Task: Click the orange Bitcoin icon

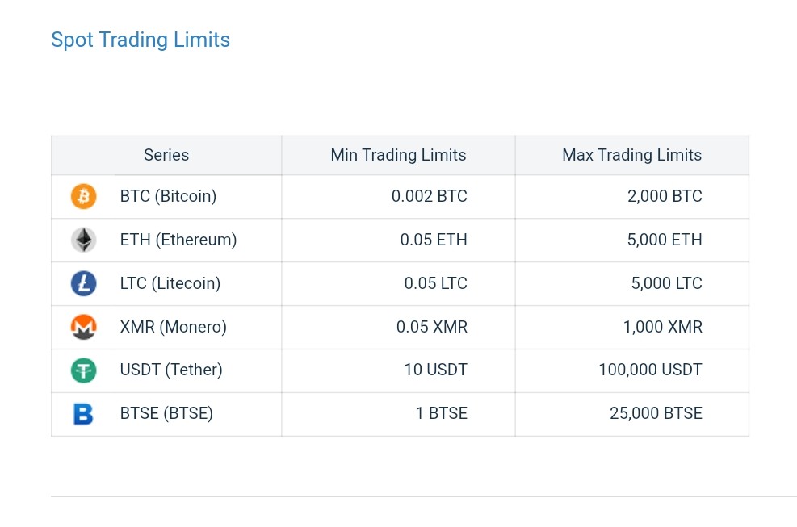Action: pos(83,196)
